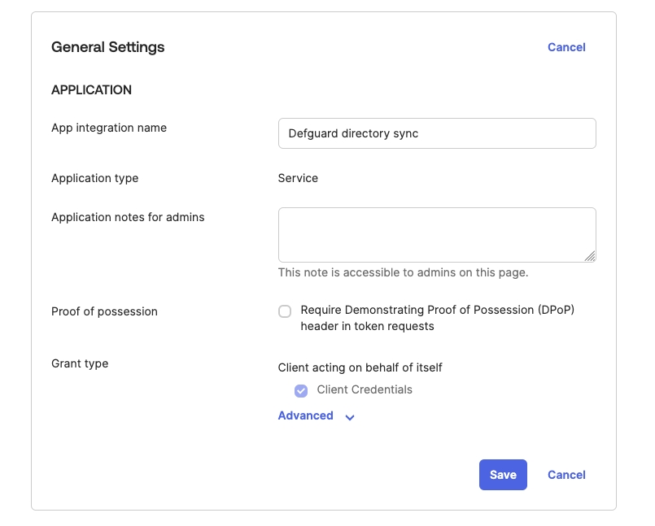655x526 pixels.
Task: Open the Advanced grant type link
Action: pos(306,415)
